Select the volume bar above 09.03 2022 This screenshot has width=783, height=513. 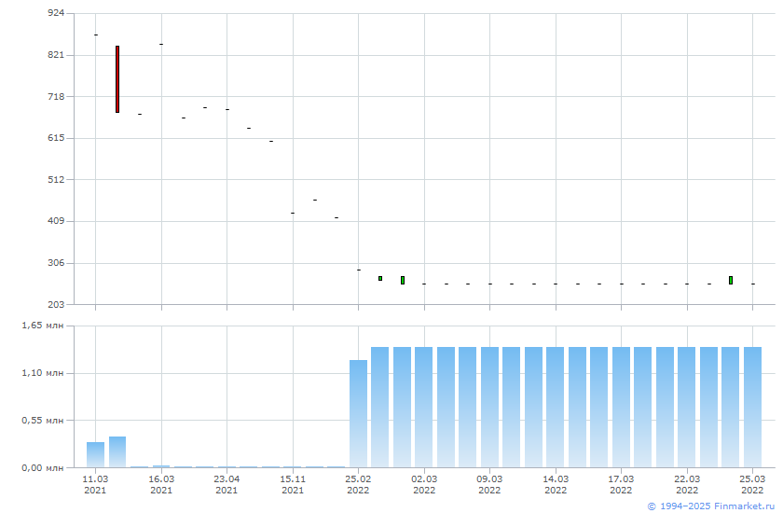pos(490,407)
